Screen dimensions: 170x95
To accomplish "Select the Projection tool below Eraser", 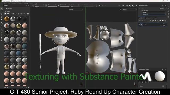I will pyautogui.click(x=2, y=14).
